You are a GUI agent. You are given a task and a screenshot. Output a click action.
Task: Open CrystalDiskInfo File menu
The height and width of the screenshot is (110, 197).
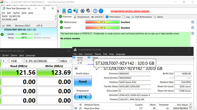pos(75,54)
